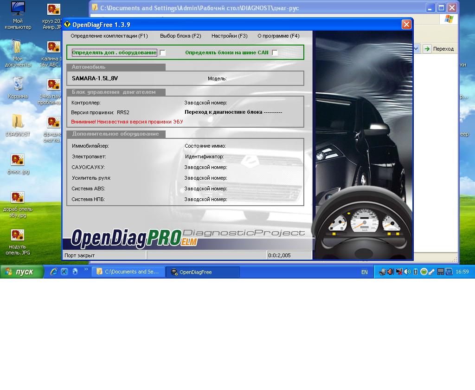Enable Определять блоки на шине CAN checkbox
Image resolution: width=475 pixels, height=390 pixels.
point(275,53)
